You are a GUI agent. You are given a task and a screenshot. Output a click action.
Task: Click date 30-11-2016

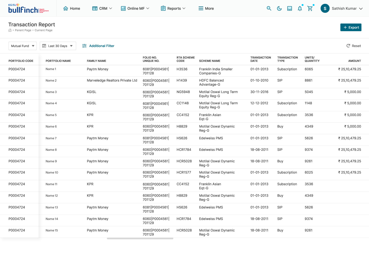pyautogui.click(x=259, y=92)
